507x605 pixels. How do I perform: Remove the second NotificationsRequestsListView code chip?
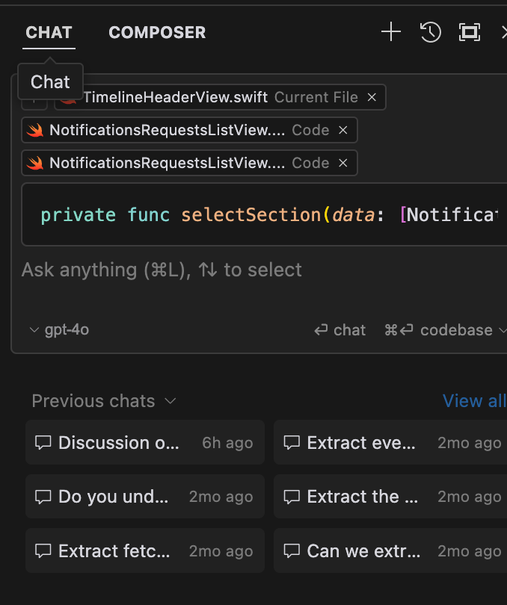[x=343, y=163]
